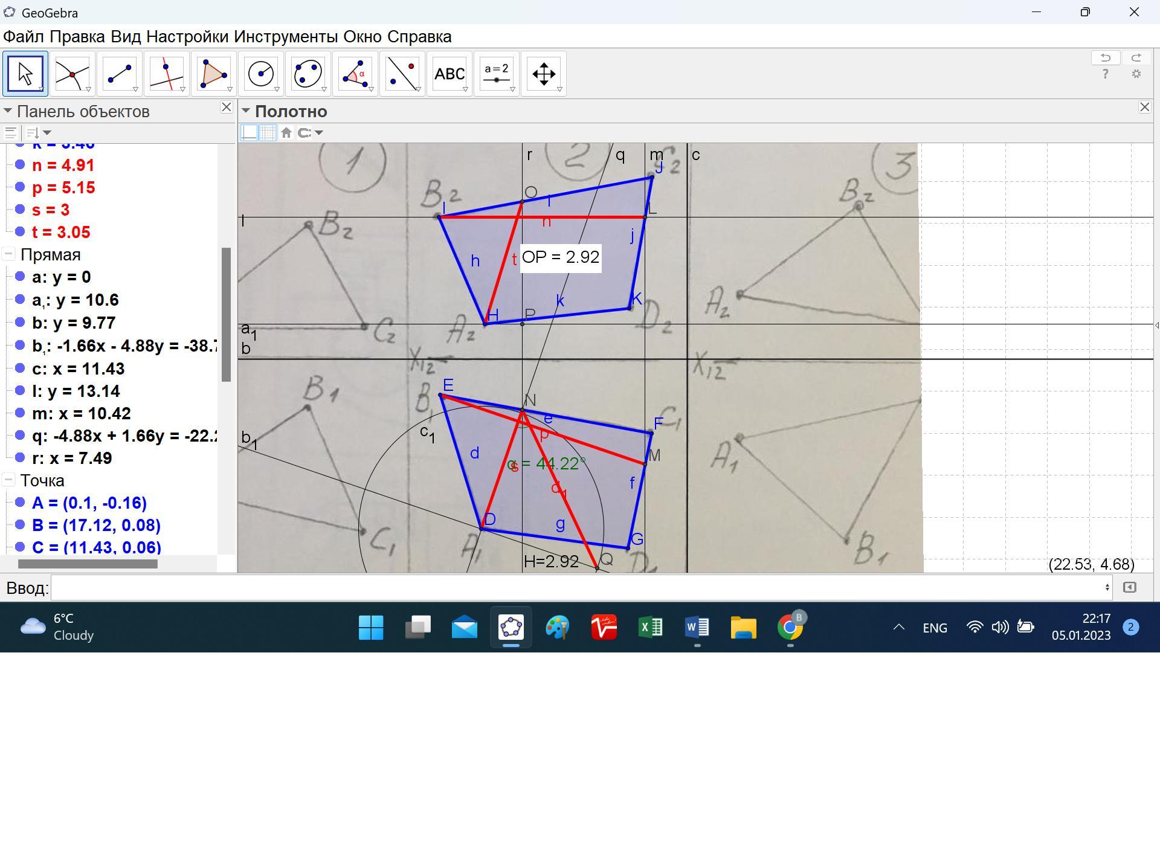The height and width of the screenshot is (850, 1160).
Task: Select the Move arrow tool
Action: (25, 74)
